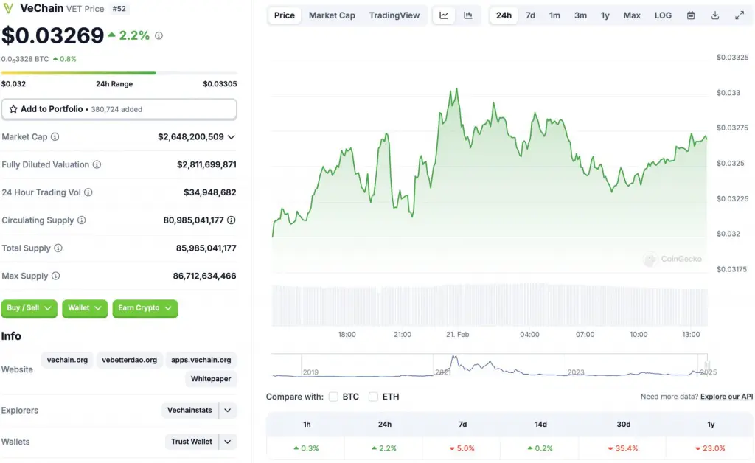This screenshot has width=755, height=463.
Task: Click the 1h 0.3% cell
Action: coord(306,448)
